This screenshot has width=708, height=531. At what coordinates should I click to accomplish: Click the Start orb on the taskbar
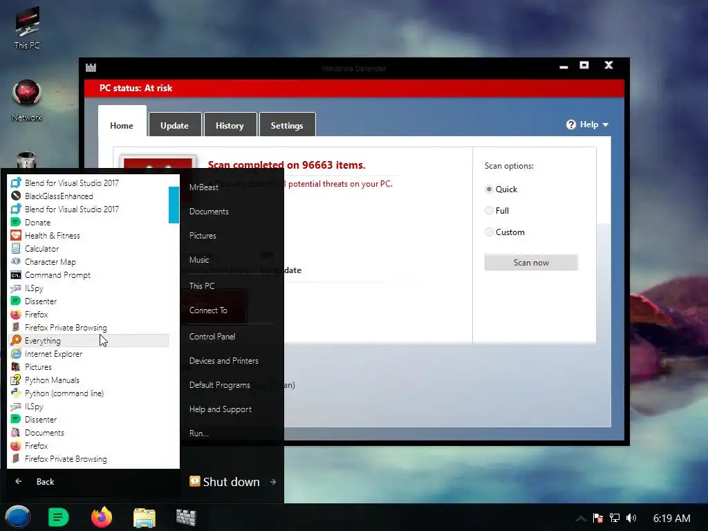(x=17, y=517)
